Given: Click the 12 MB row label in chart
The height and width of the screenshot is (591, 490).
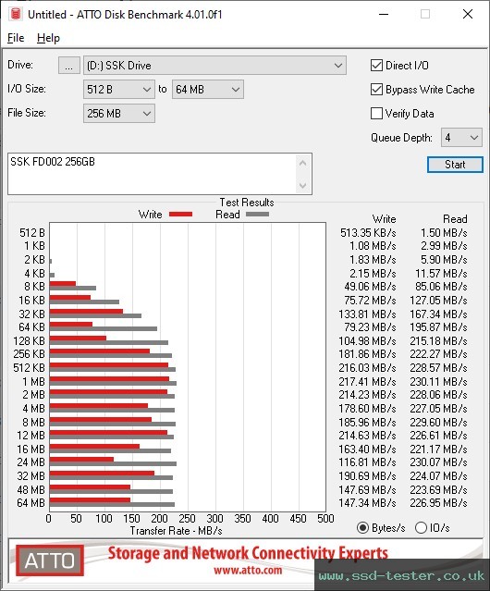Looking at the screenshot, I should click(x=31, y=436).
